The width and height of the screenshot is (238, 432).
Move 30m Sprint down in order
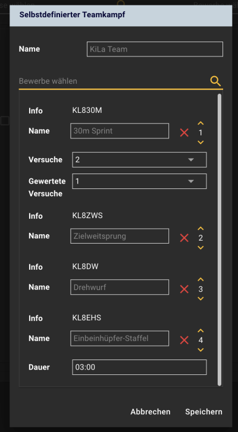(x=201, y=143)
